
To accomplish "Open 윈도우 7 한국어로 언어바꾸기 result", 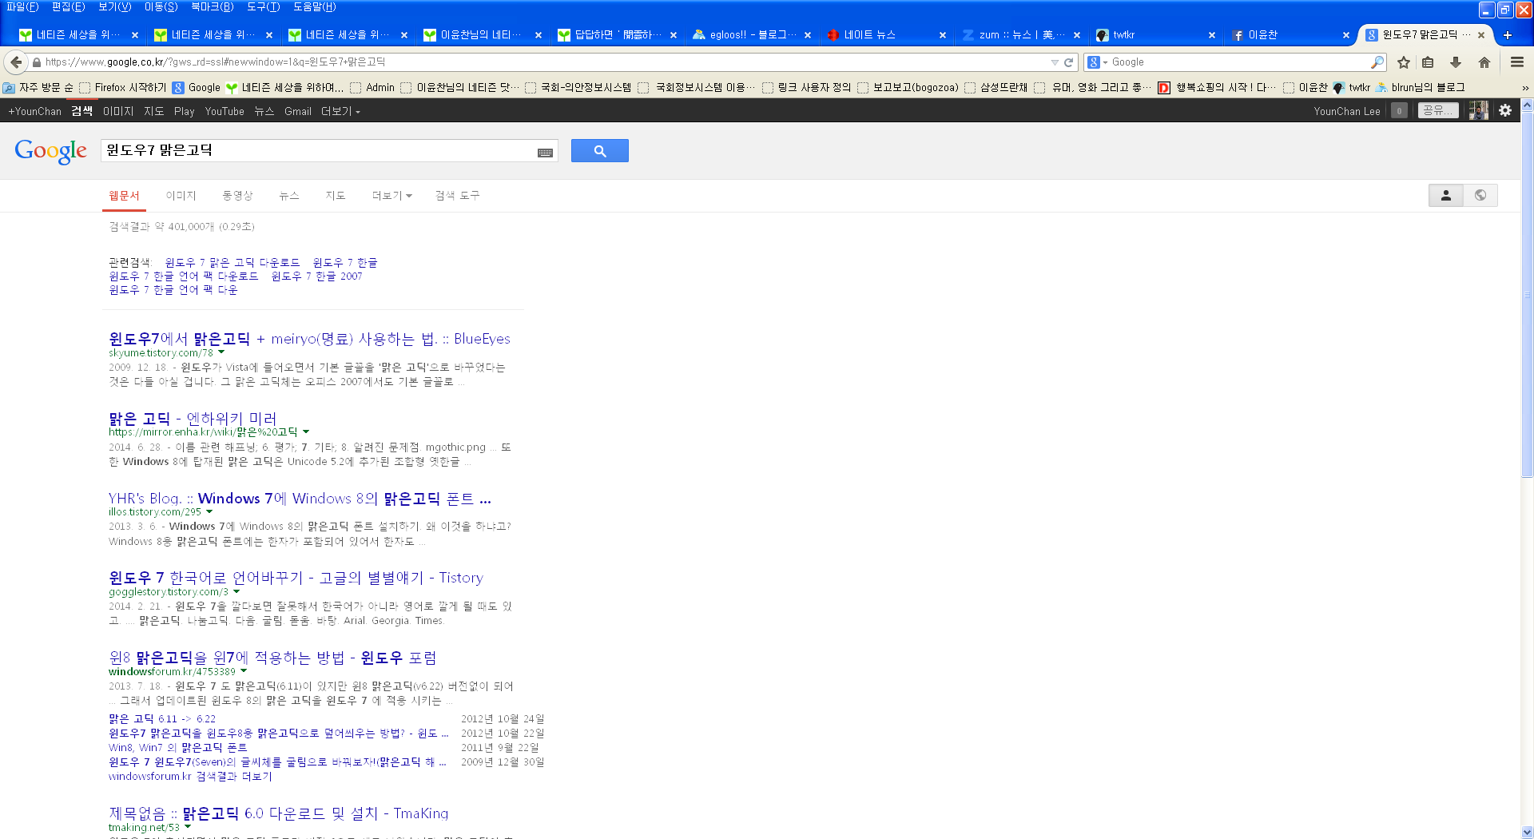I will [296, 578].
